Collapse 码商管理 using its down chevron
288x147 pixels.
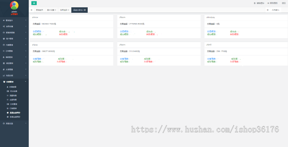(26, 82)
